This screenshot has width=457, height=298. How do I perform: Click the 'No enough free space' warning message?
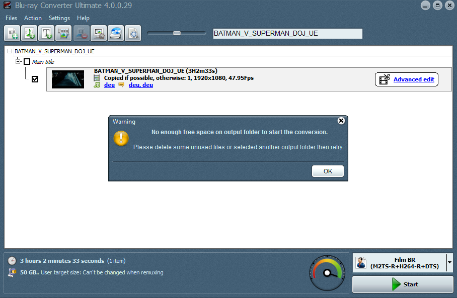(x=239, y=132)
